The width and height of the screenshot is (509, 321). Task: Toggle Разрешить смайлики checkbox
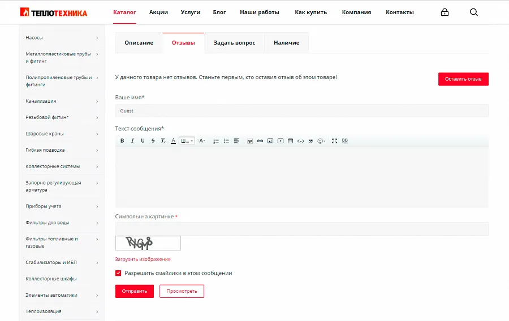[118, 272]
